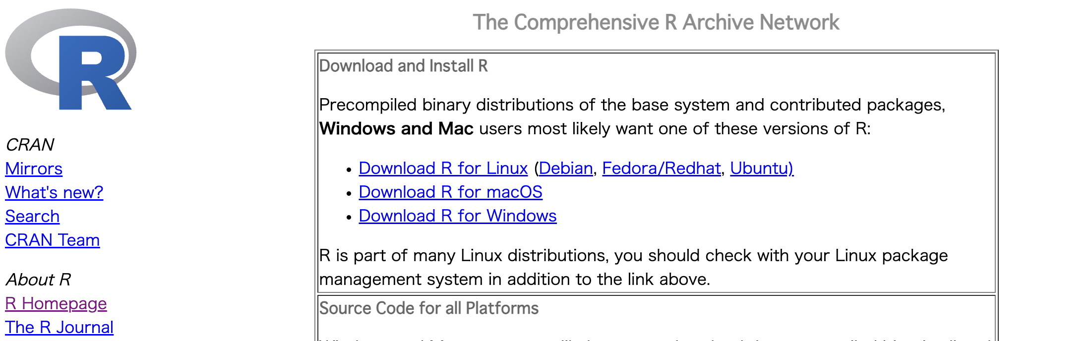
Task: Select the Fedora/Redhat link
Action: coord(662,168)
